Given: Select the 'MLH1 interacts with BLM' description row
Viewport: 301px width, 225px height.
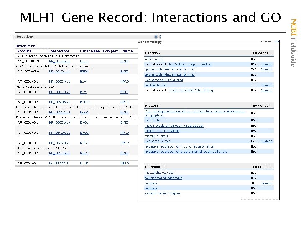Looking at the screenshot, I should tap(77, 87).
